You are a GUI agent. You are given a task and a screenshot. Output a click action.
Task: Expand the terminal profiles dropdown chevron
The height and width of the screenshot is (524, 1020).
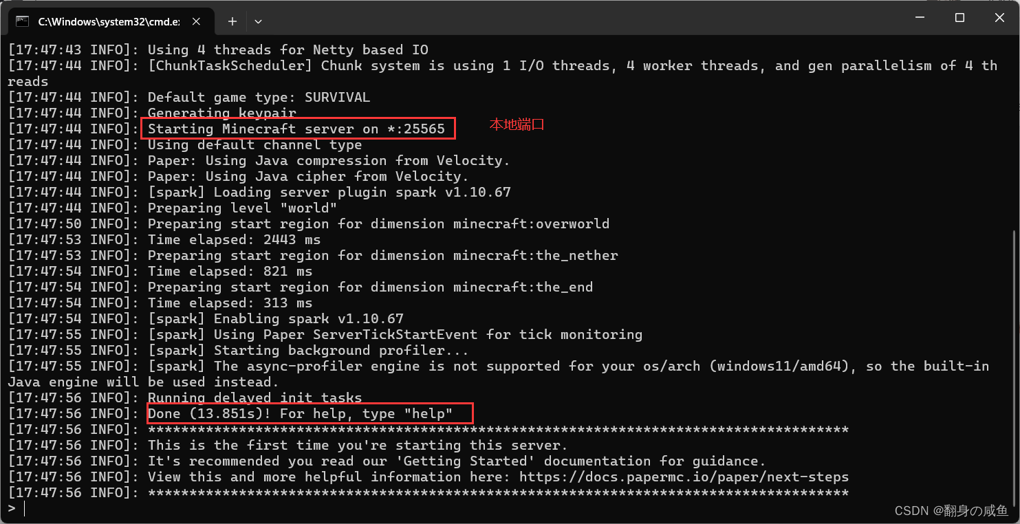pos(258,21)
